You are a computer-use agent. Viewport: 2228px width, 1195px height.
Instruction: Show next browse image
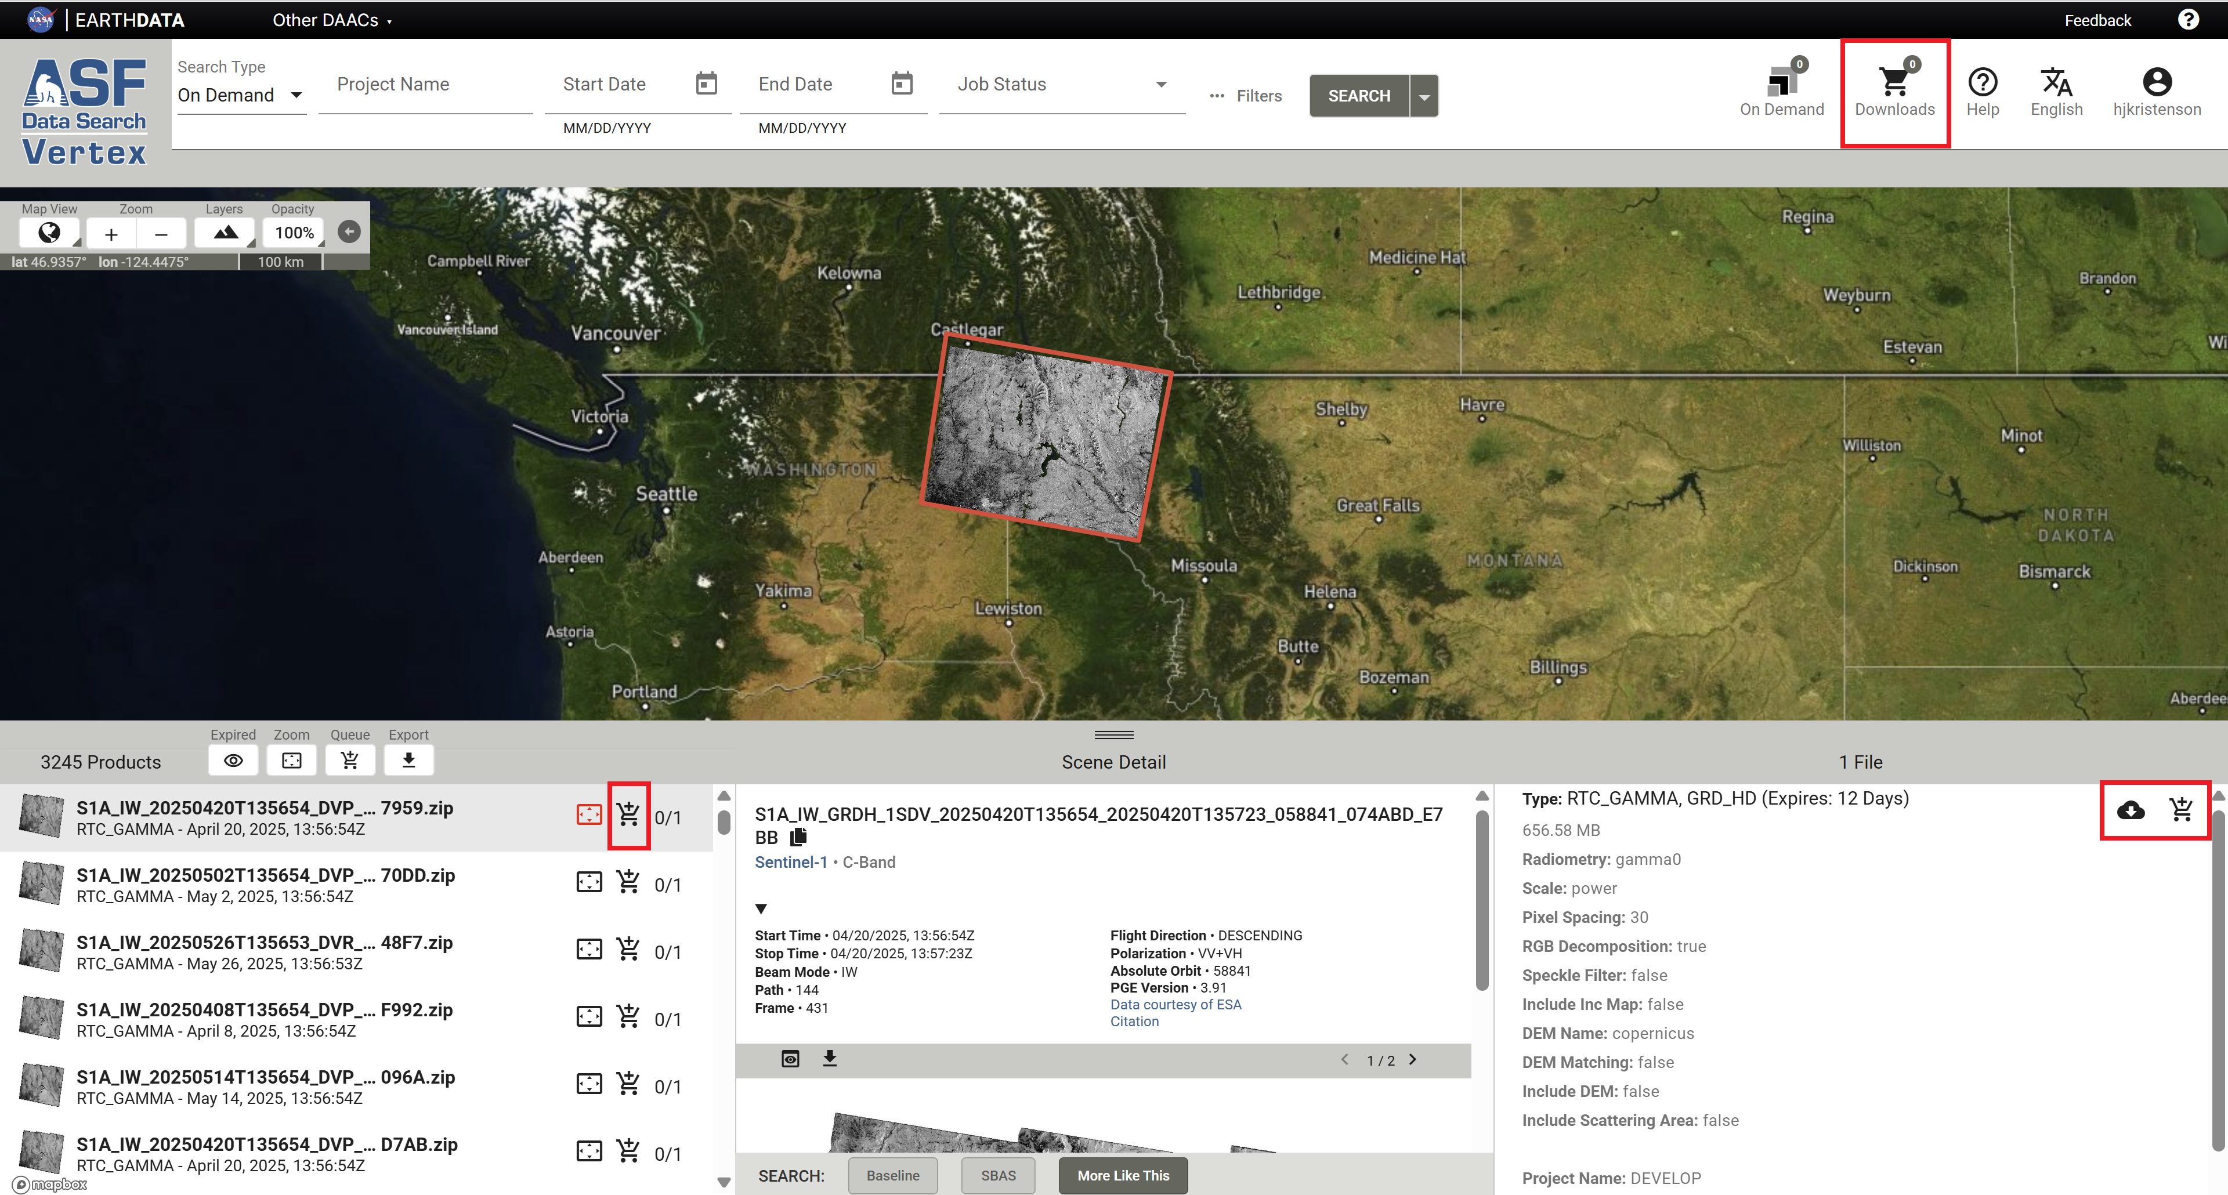(x=1412, y=1059)
